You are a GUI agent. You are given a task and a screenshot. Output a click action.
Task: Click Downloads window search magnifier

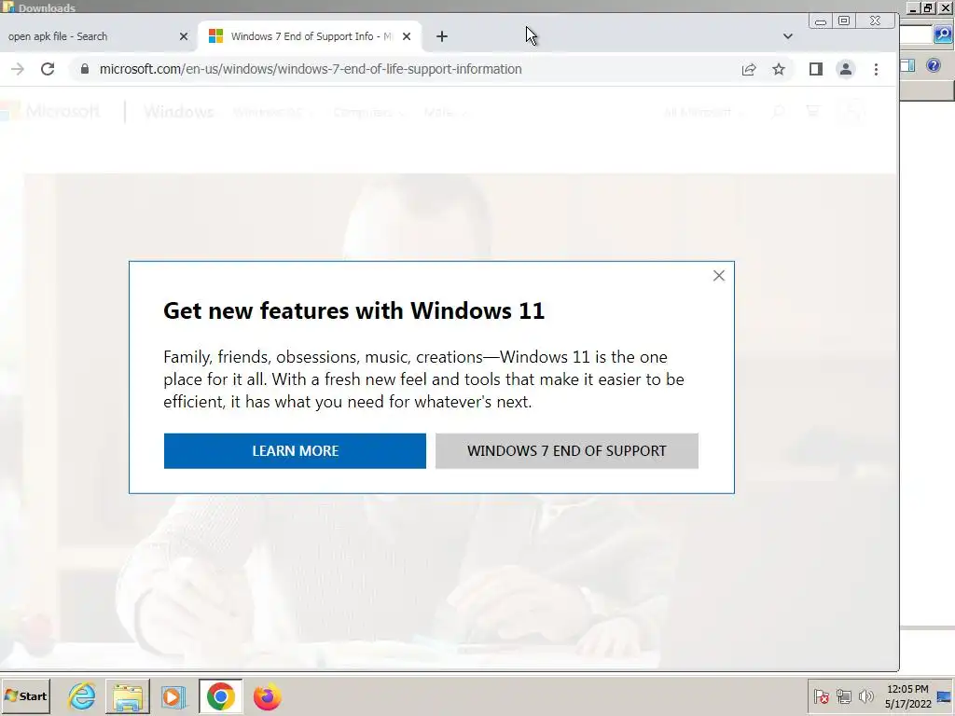[943, 34]
